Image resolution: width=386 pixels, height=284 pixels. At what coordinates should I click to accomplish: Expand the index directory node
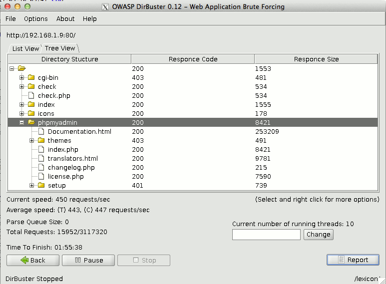tap(21, 105)
